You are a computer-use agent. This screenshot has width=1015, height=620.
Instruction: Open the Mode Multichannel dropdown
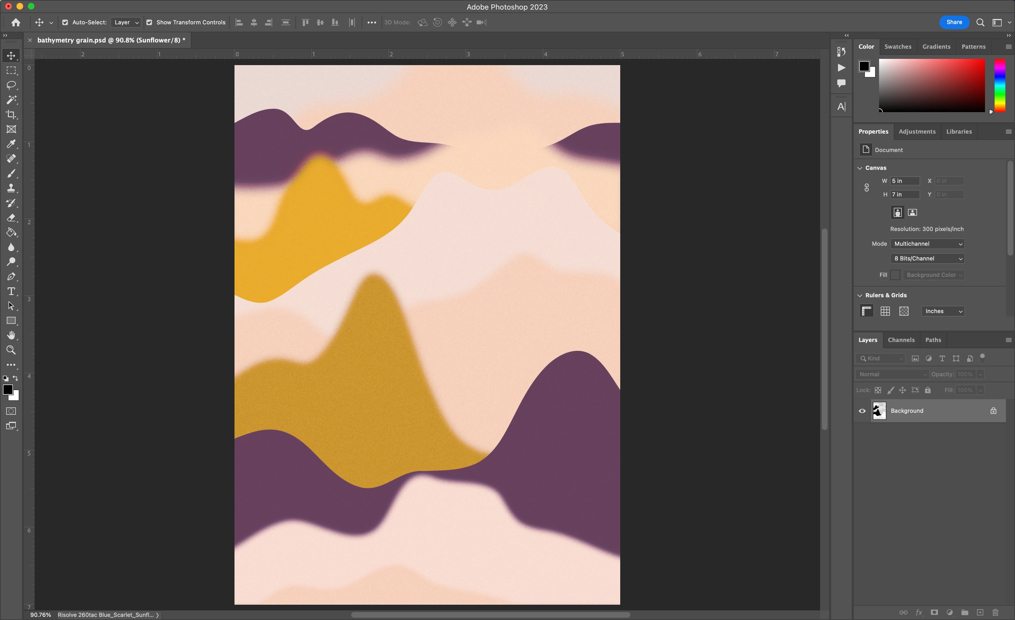[927, 244]
